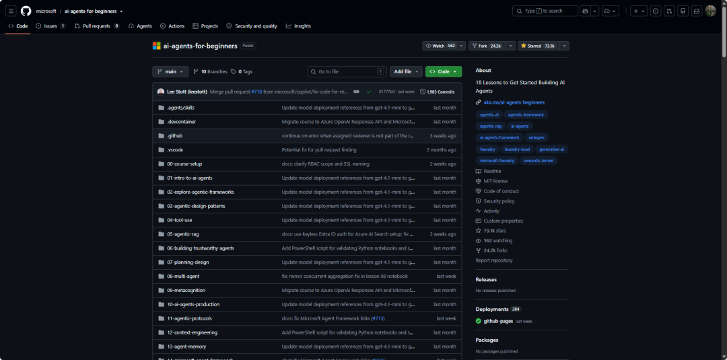
Task: Focus the Go to file input
Action: point(347,72)
